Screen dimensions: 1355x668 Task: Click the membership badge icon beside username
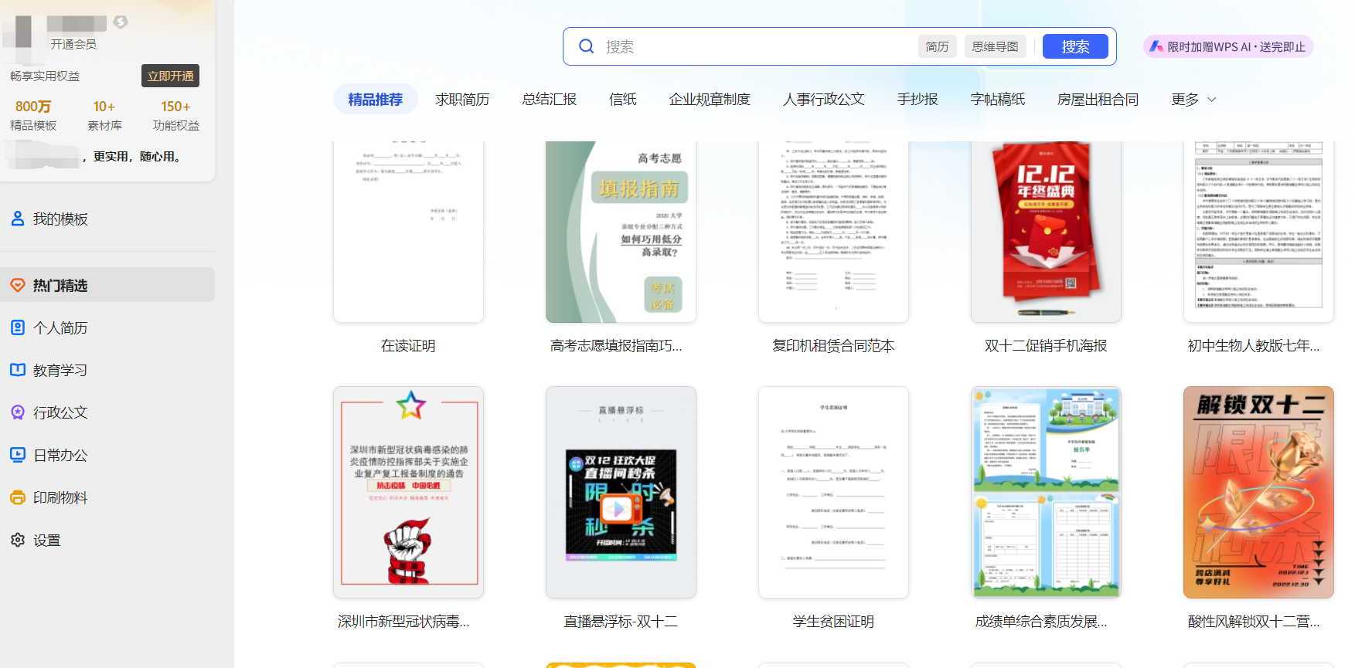click(x=121, y=22)
